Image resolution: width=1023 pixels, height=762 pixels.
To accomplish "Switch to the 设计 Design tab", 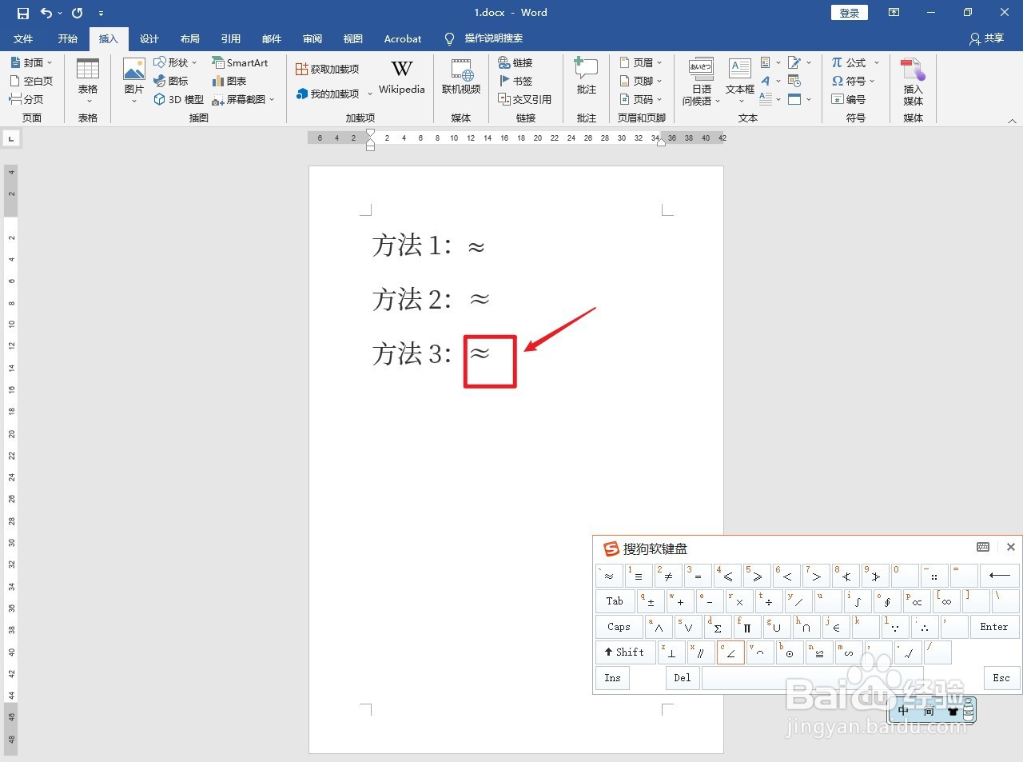I will [x=149, y=38].
